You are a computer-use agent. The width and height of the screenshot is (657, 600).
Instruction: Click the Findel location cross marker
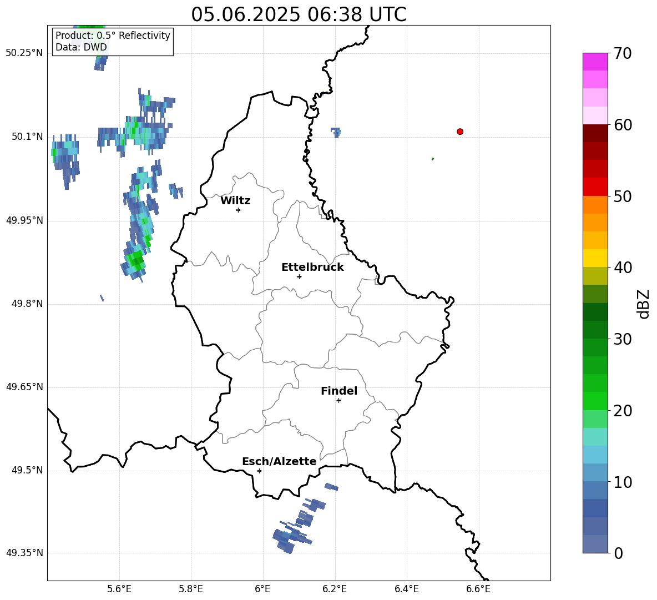tap(338, 401)
